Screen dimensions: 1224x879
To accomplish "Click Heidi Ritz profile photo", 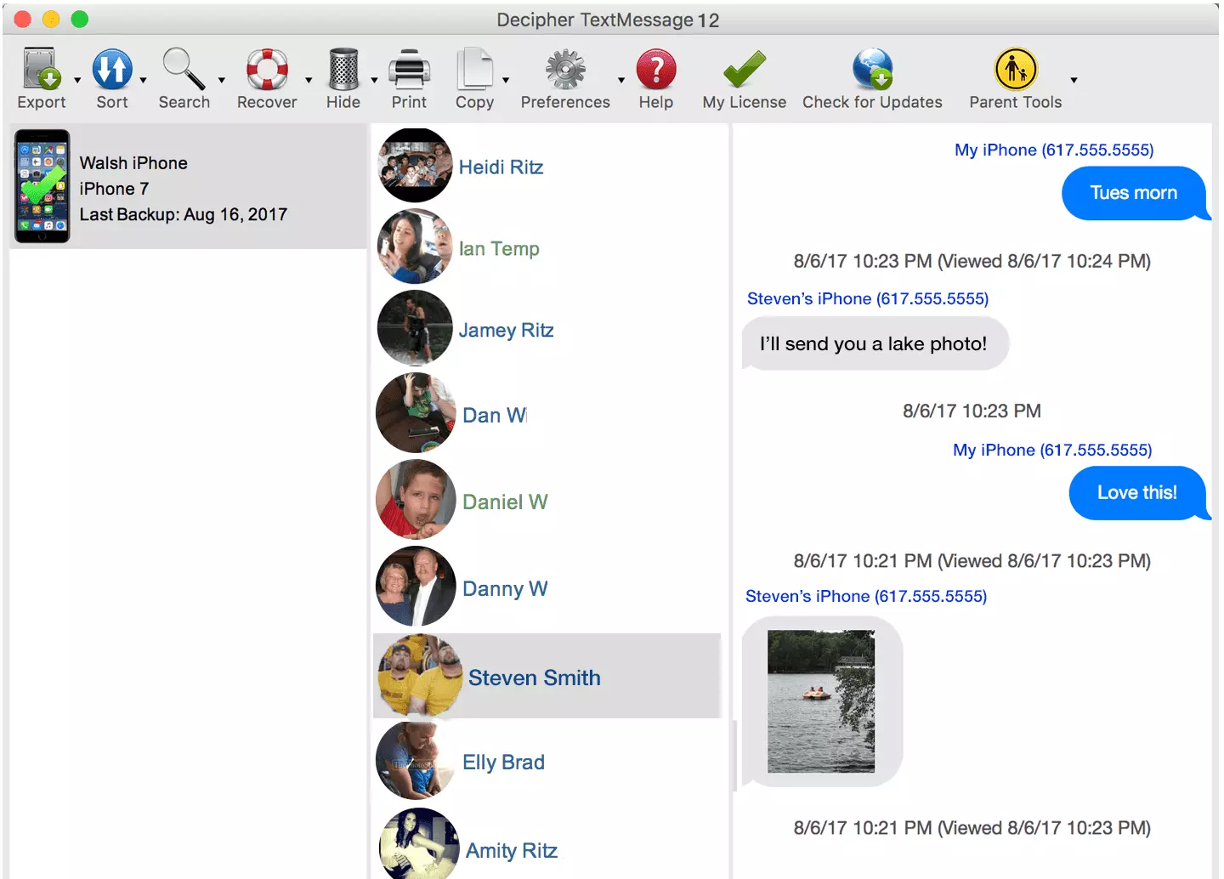I will click(416, 166).
